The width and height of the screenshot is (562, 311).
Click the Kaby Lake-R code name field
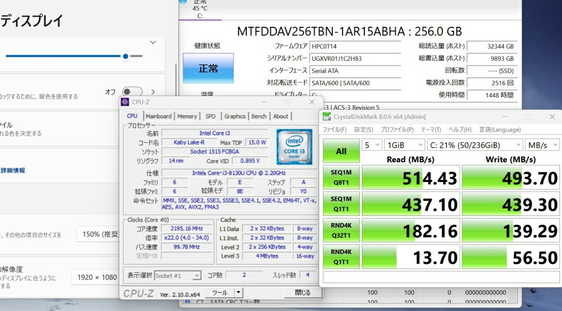[189, 142]
